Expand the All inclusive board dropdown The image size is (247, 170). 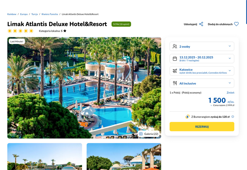(x=202, y=83)
